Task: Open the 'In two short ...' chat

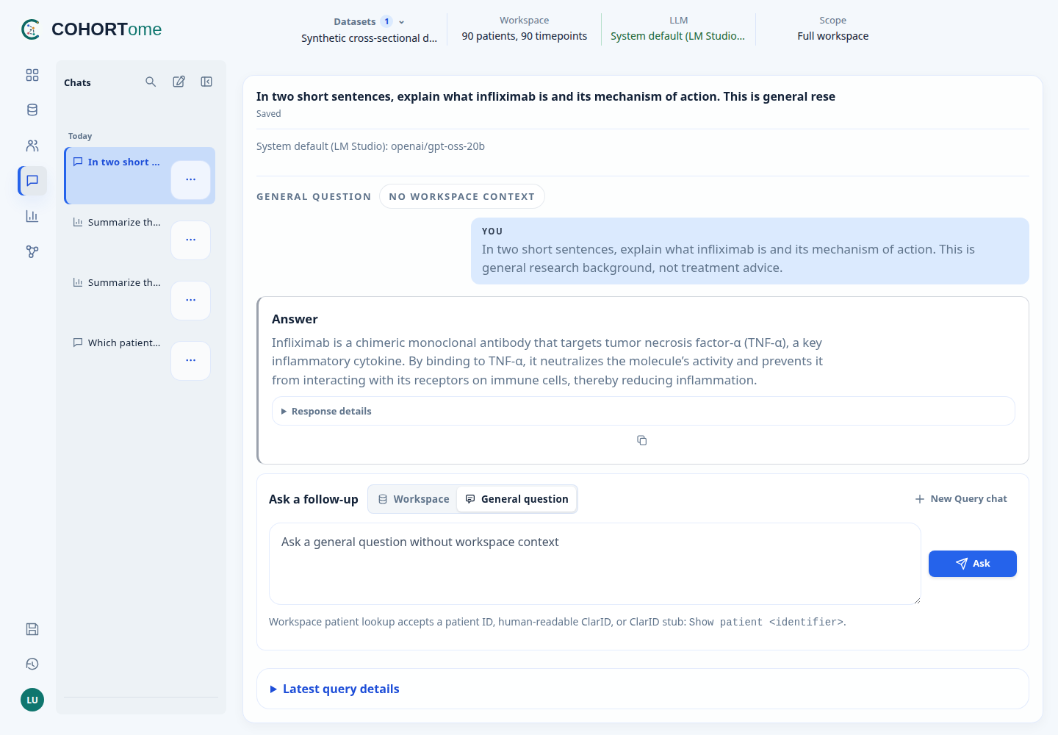Action: point(117,162)
